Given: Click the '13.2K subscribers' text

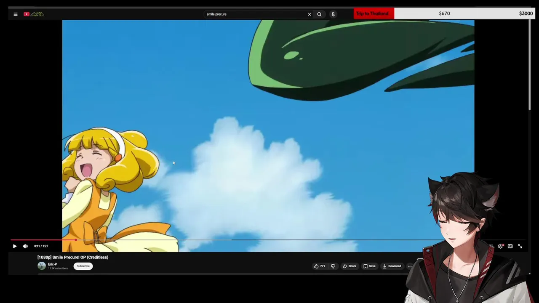Looking at the screenshot, I should (x=58, y=268).
